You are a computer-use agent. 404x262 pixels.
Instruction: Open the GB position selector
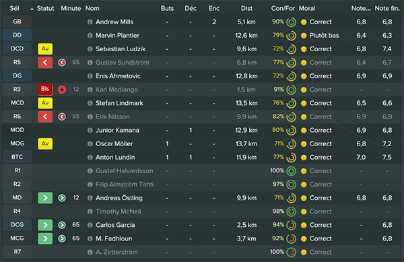17,22
